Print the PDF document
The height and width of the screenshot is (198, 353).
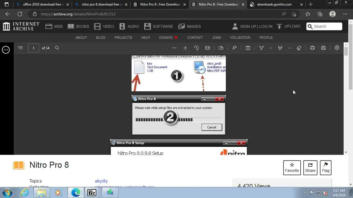click(312, 48)
